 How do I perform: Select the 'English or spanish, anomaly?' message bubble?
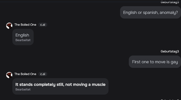coord(150,12)
